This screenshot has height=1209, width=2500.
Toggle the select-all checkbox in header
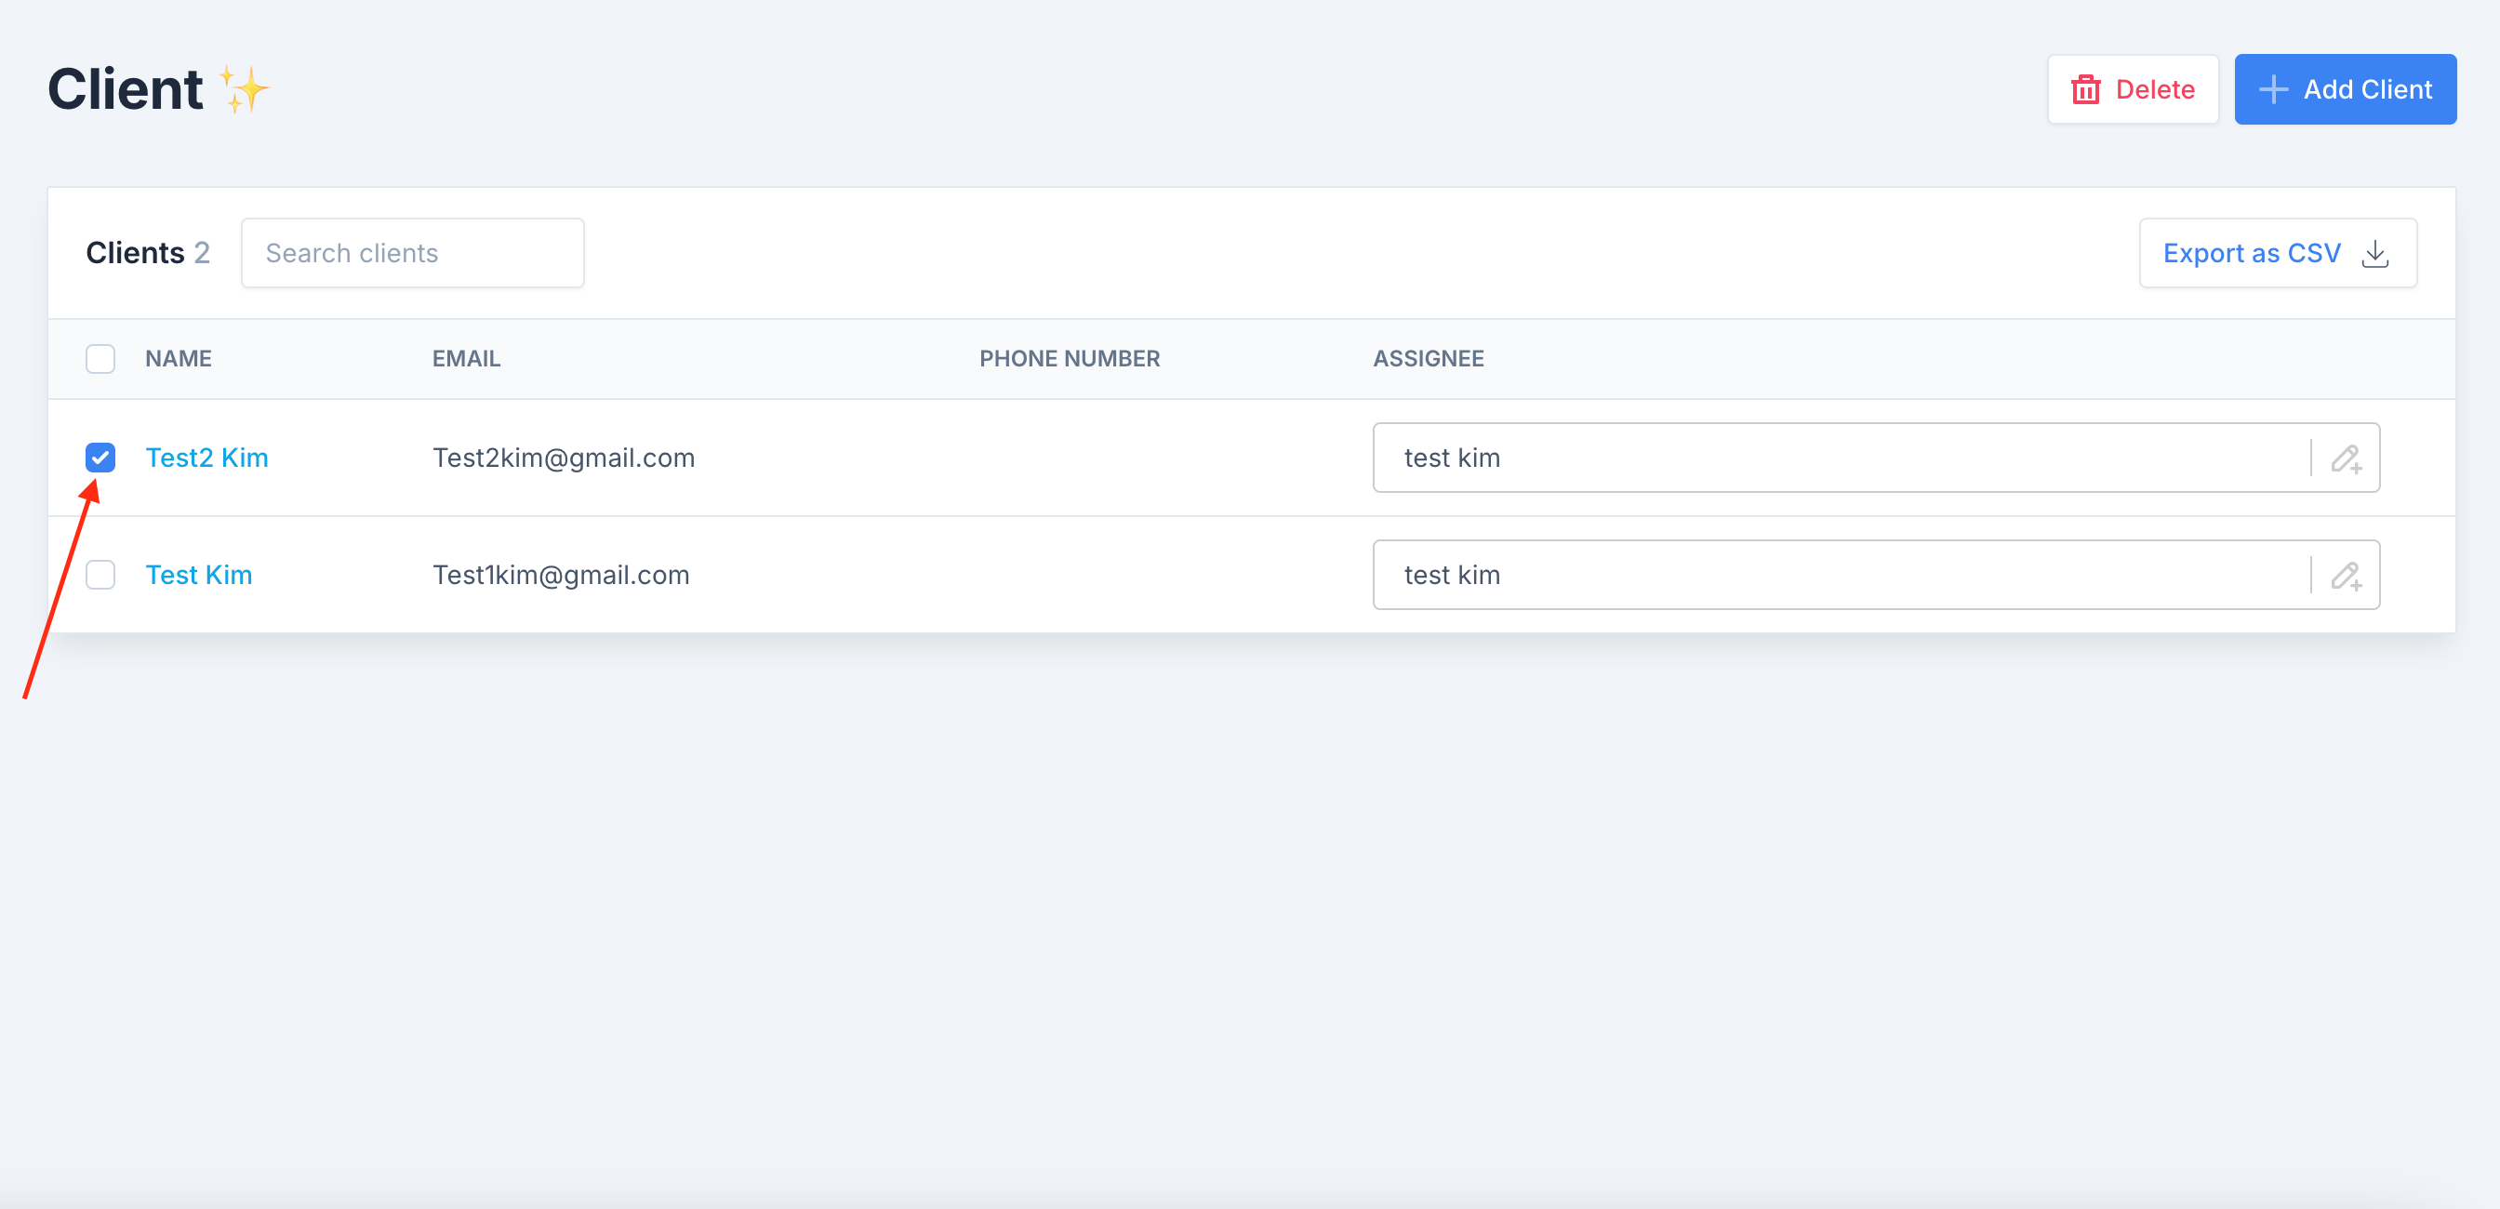pyautogui.click(x=100, y=359)
